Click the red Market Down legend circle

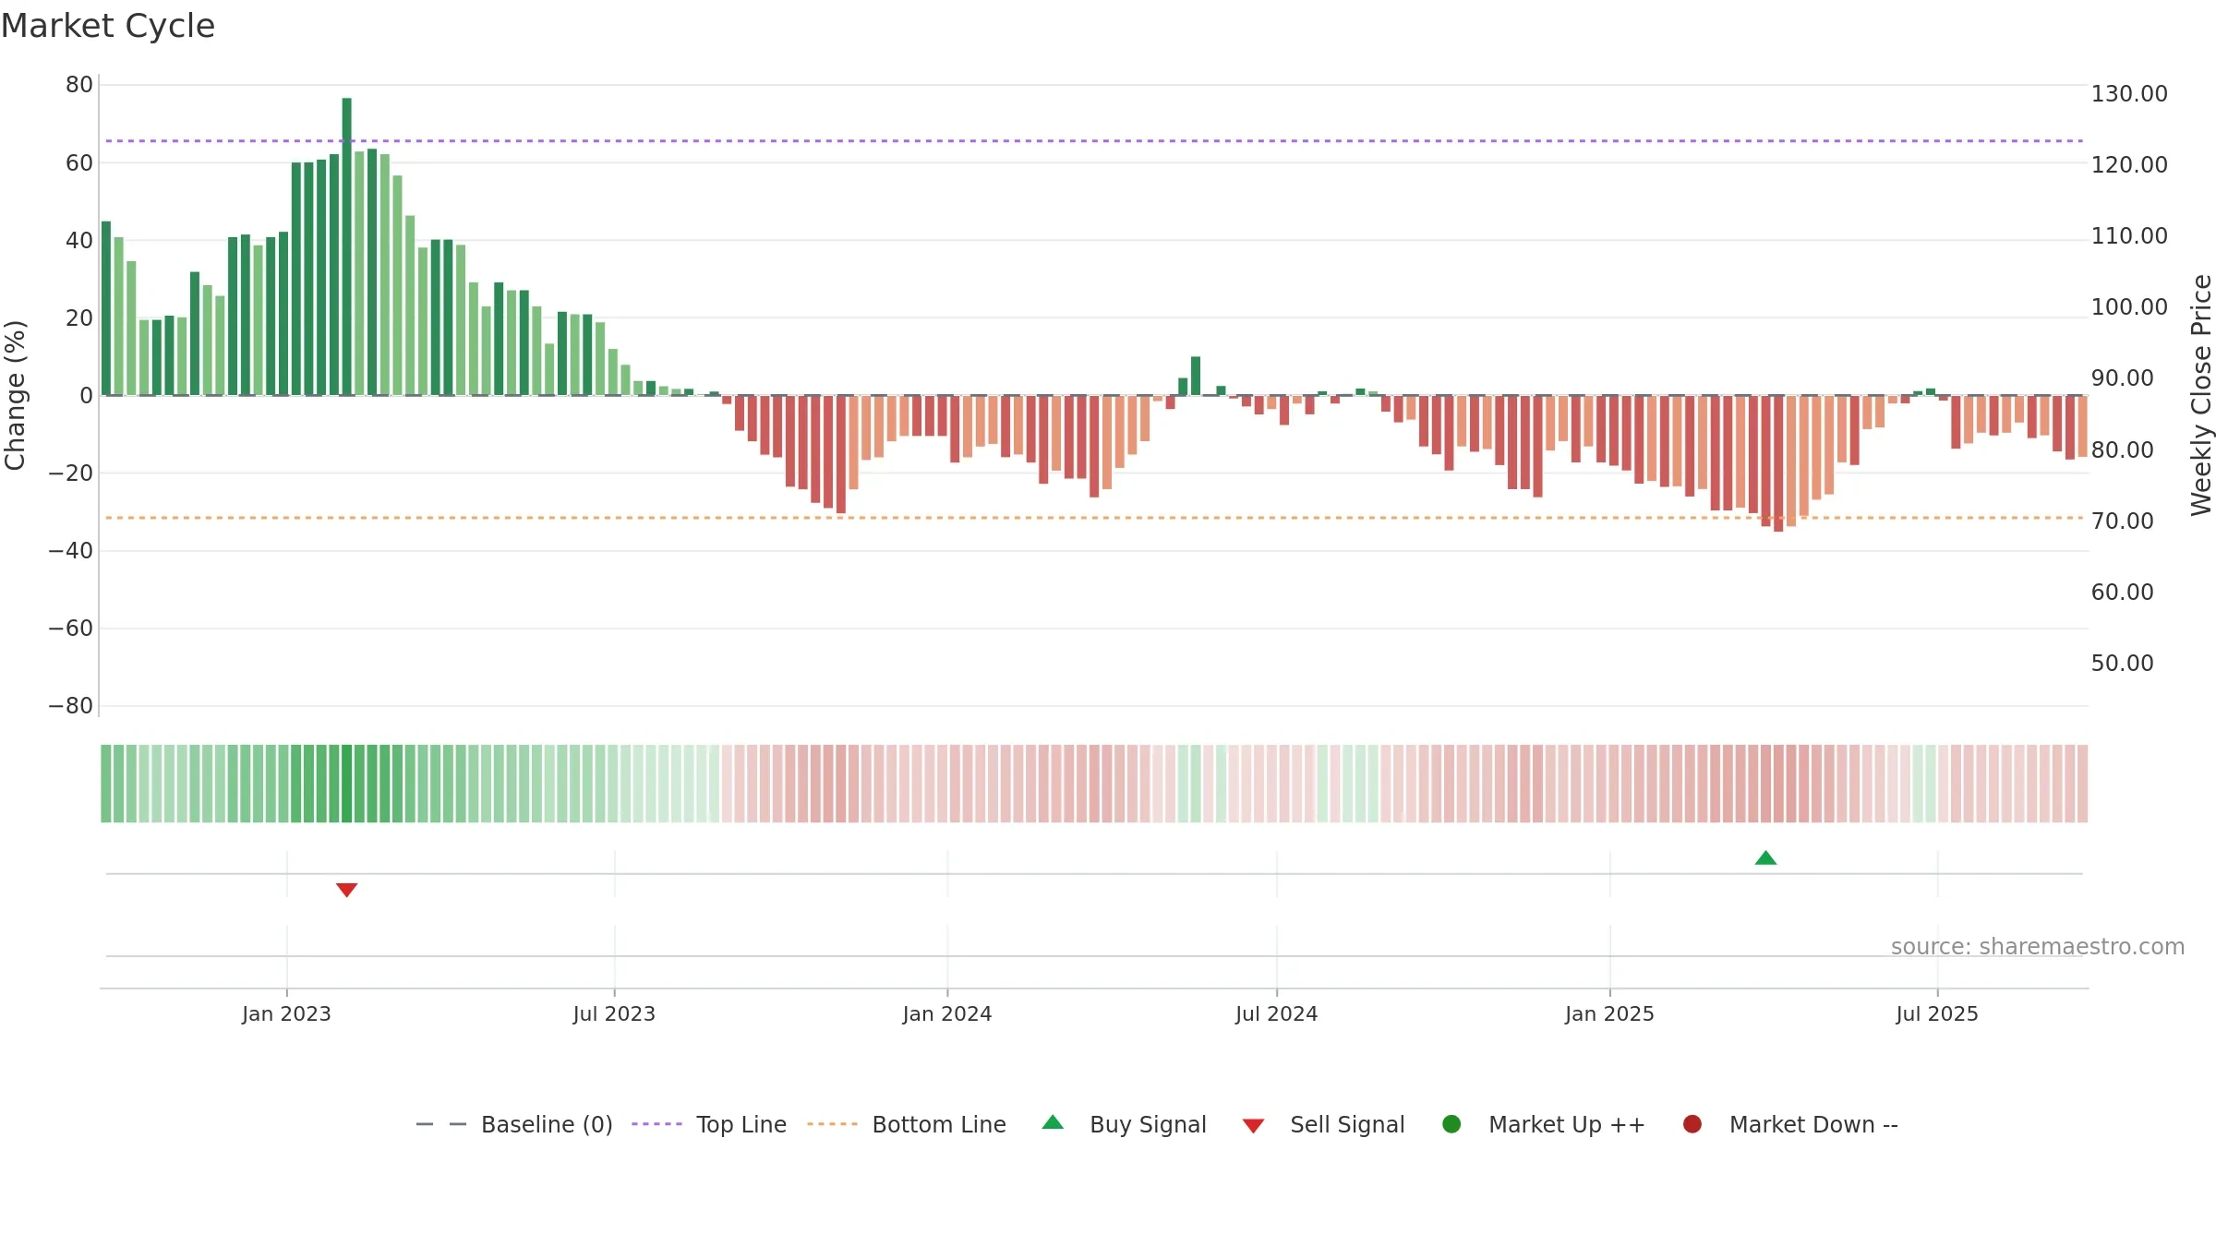[x=1692, y=1124]
